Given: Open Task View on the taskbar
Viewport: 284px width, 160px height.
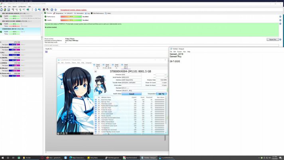Looking at the screenshot, I should [x=13, y=158].
